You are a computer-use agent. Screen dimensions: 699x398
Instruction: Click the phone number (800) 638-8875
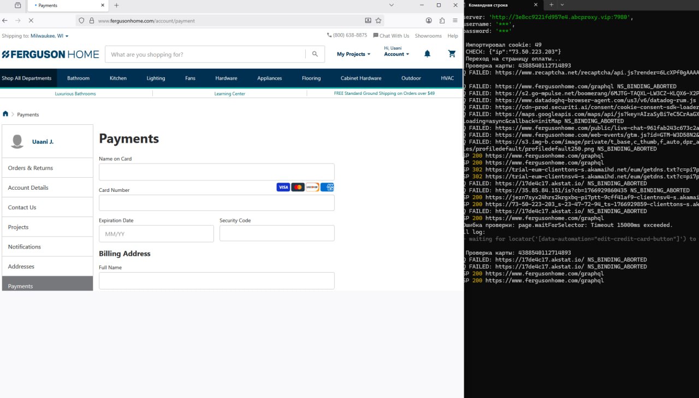(x=347, y=35)
